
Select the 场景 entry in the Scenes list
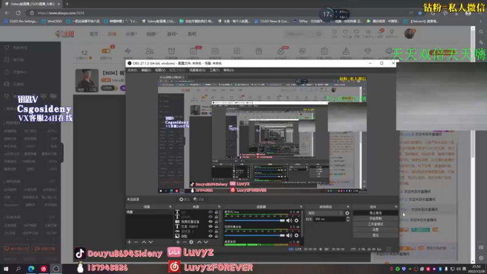tap(149, 212)
